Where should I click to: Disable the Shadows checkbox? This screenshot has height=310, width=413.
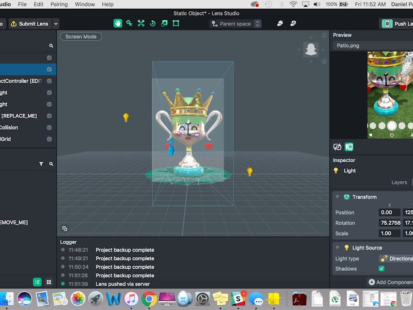click(x=382, y=269)
